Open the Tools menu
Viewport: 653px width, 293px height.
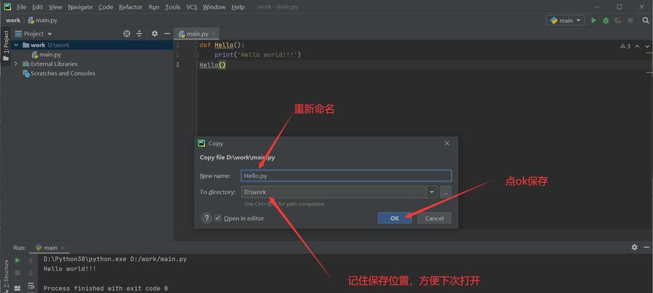click(173, 7)
